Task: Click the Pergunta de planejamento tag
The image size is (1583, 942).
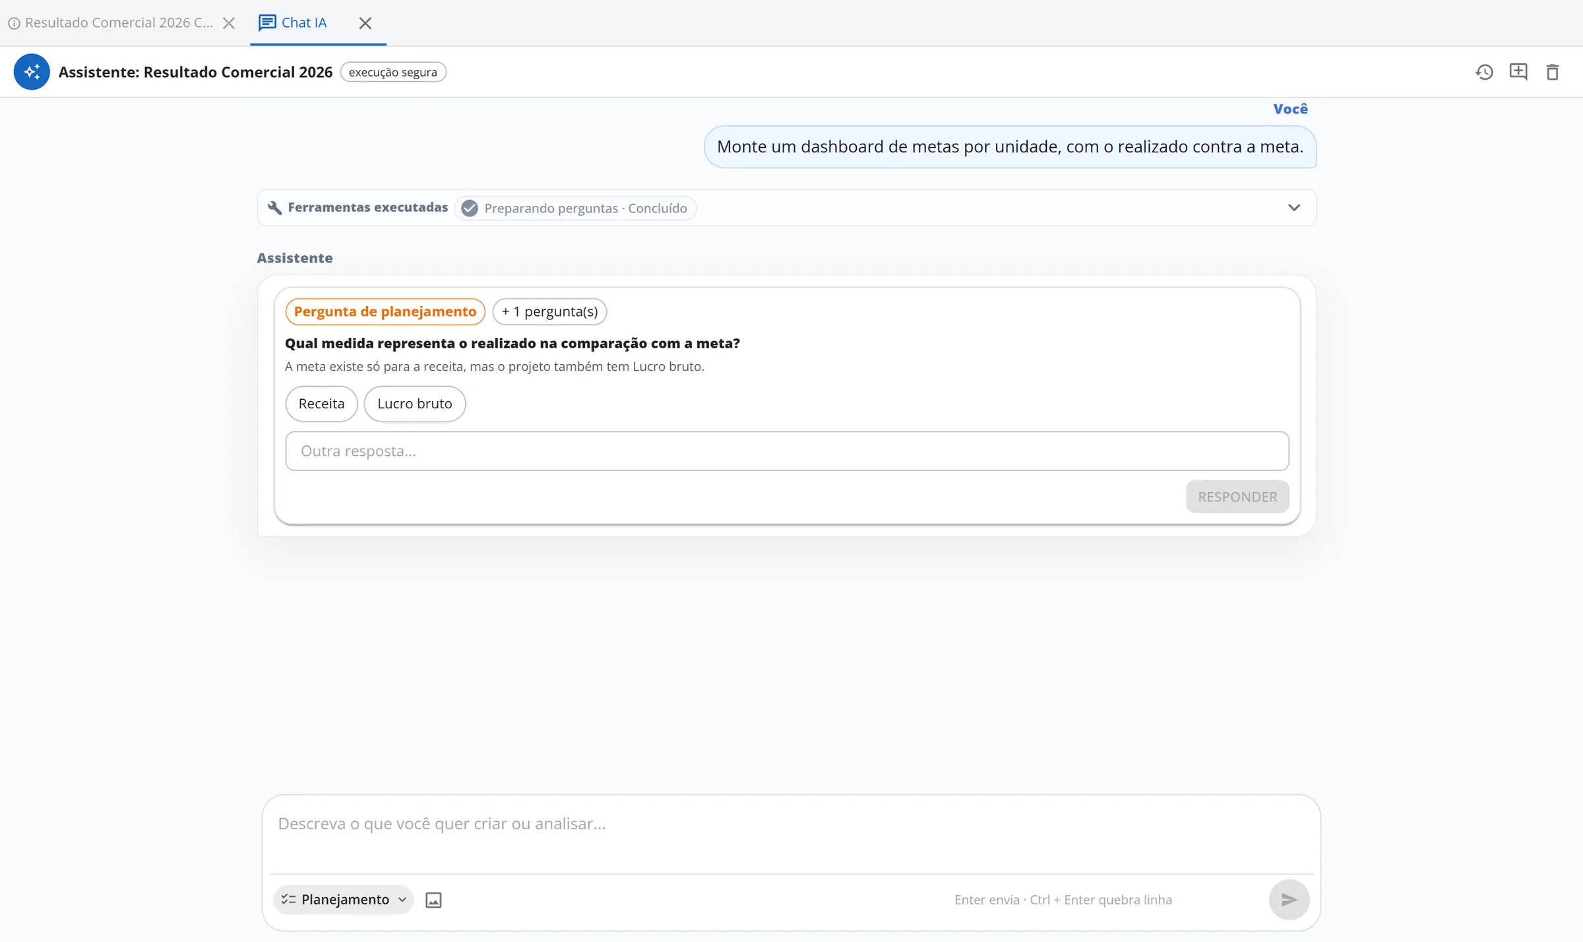Action: [x=385, y=311]
